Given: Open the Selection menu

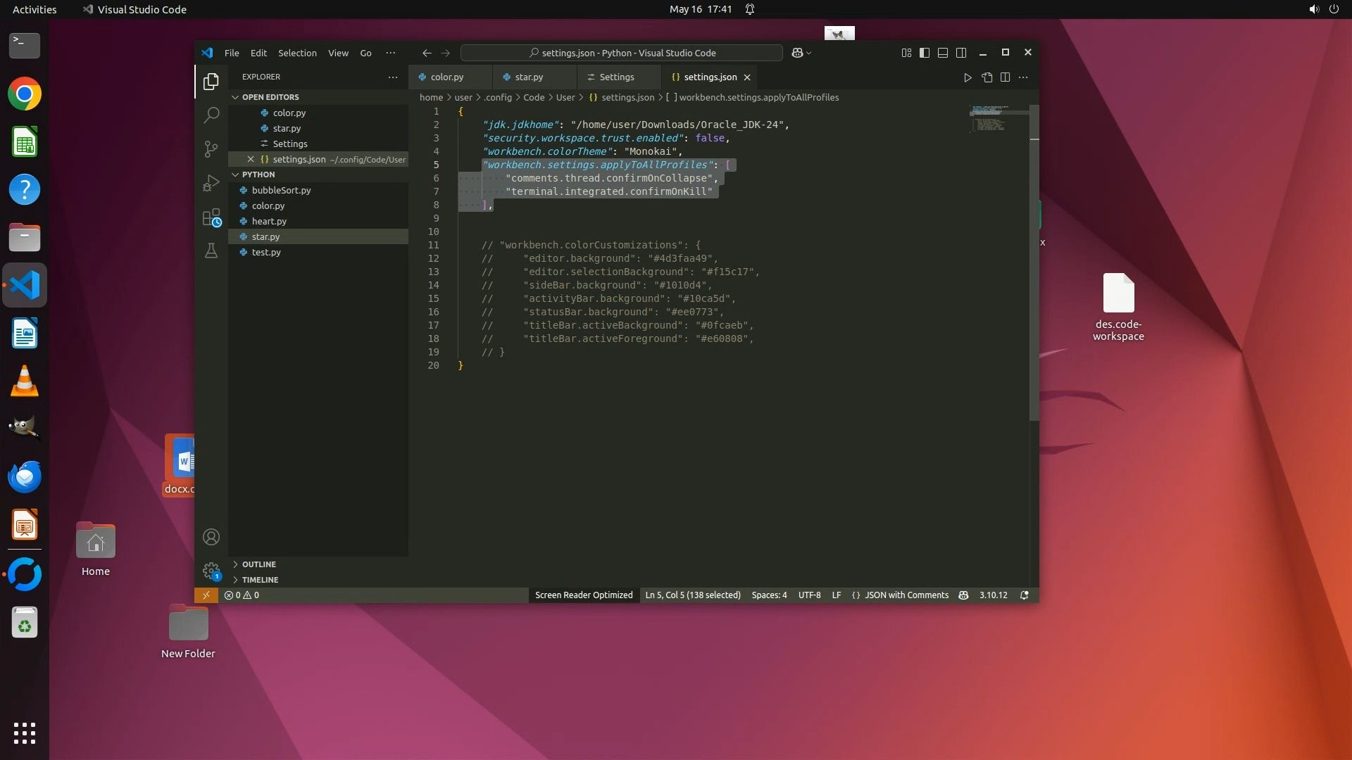Looking at the screenshot, I should pyautogui.click(x=297, y=53).
